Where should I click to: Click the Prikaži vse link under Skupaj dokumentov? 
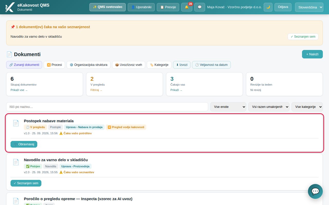click(19, 90)
